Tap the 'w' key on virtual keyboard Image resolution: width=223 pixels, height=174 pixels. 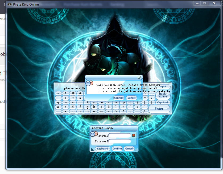(x=65, y=103)
